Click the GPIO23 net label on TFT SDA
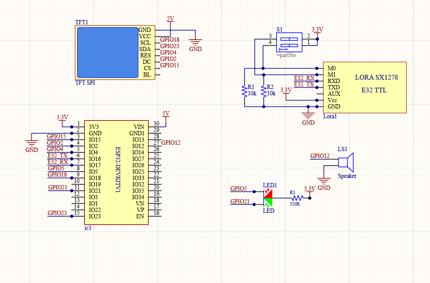 pos(170,46)
